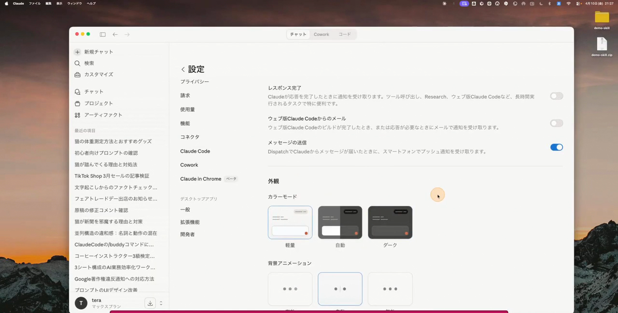The height and width of the screenshot is (313, 618).
Task: Open chat 猫の体重測定方法とおすすめグッズ
Action: pyautogui.click(x=113, y=142)
